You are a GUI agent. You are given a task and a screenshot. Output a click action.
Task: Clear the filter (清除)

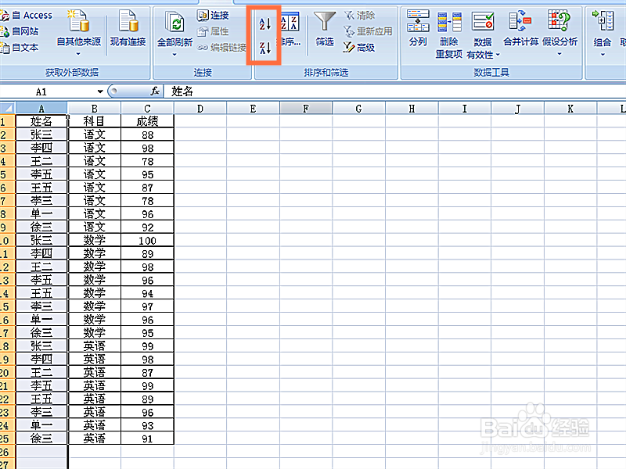coord(360,15)
